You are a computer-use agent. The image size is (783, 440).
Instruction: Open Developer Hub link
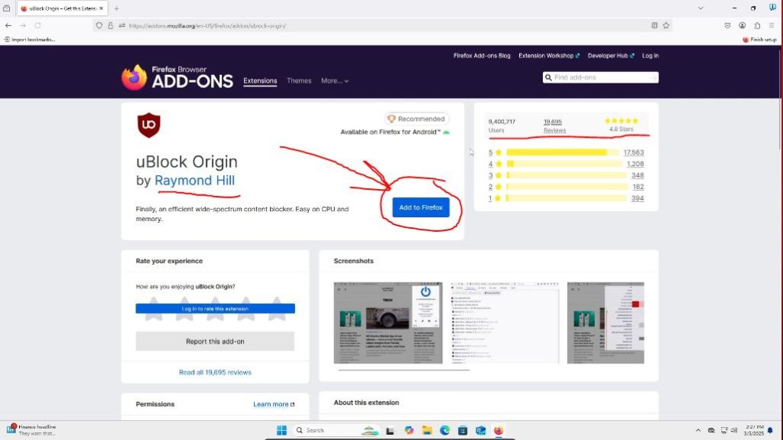pyautogui.click(x=611, y=56)
